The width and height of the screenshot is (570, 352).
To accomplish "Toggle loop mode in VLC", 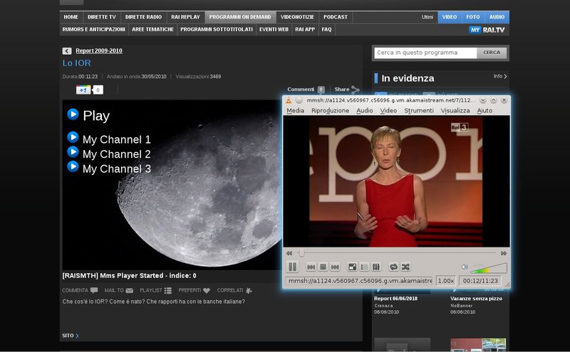I will tap(393, 267).
